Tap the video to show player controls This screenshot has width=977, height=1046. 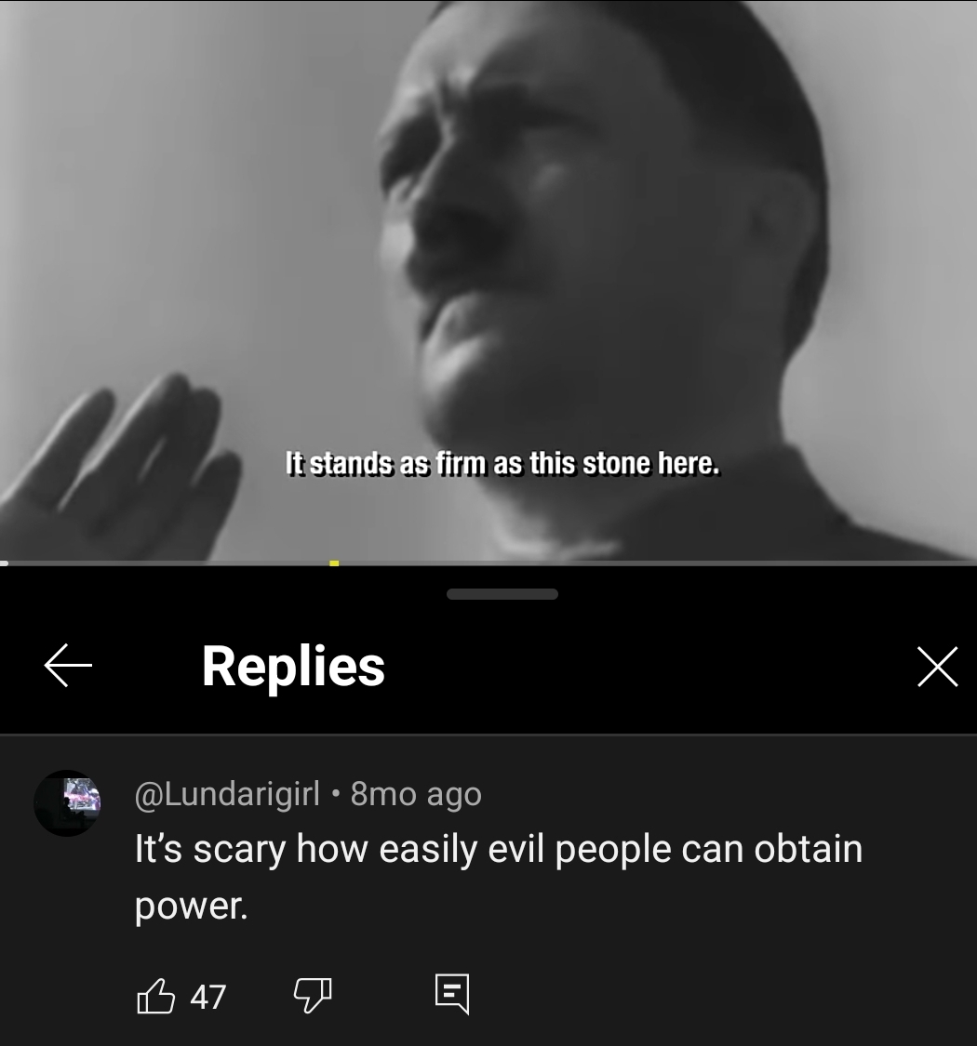click(x=488, y=280)
